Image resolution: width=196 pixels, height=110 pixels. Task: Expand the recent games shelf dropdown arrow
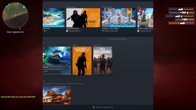click(44, 43)
